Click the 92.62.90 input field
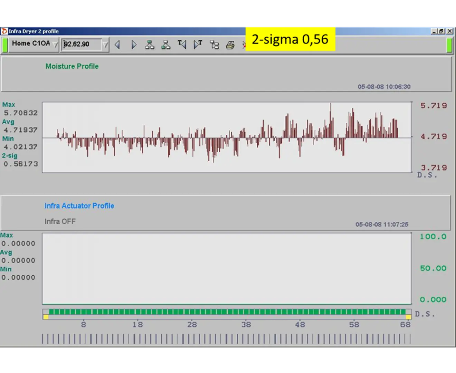The height and width of the screenshot is (373, 456). [x=82, y=45]
